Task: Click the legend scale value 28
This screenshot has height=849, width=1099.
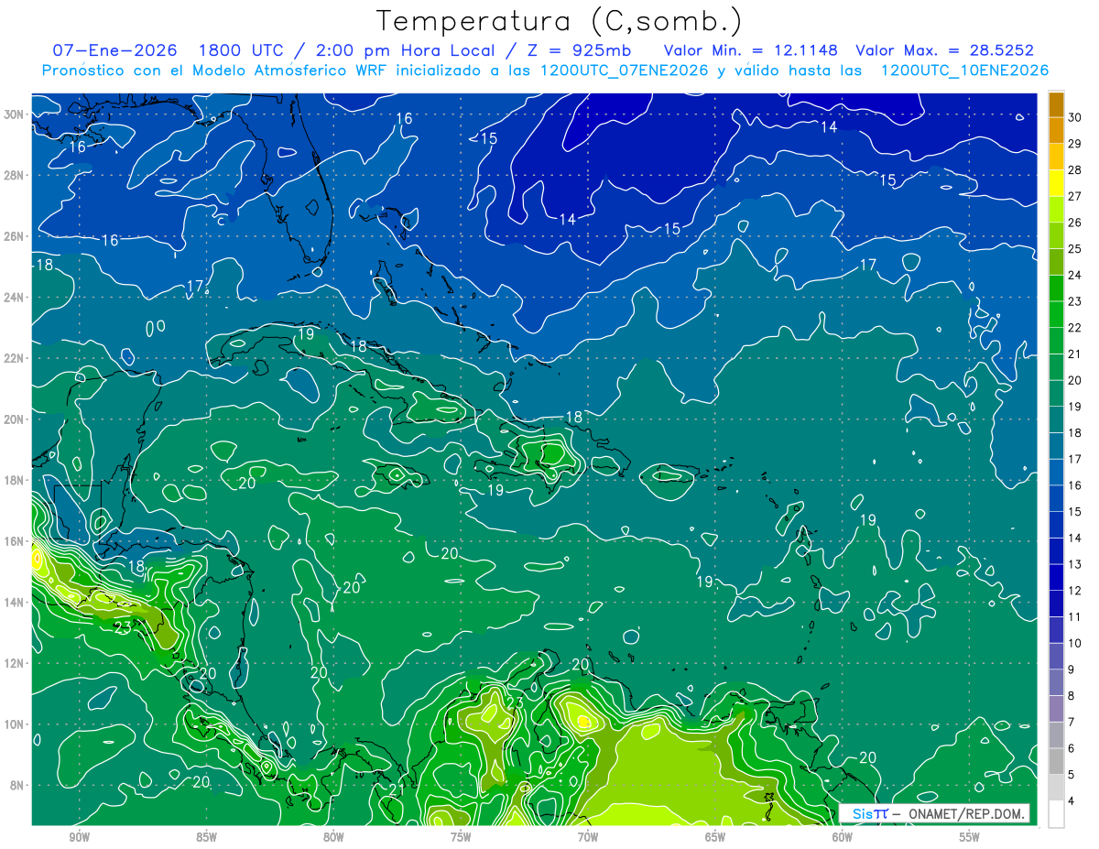Action: [x=1075, y=170]
